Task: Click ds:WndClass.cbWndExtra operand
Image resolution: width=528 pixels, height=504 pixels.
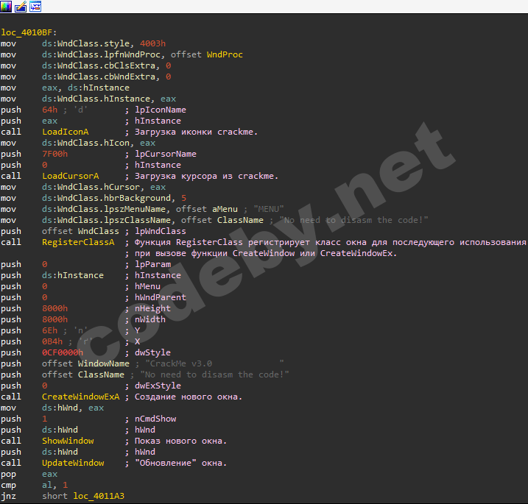Action: click(x=99, y=77)
